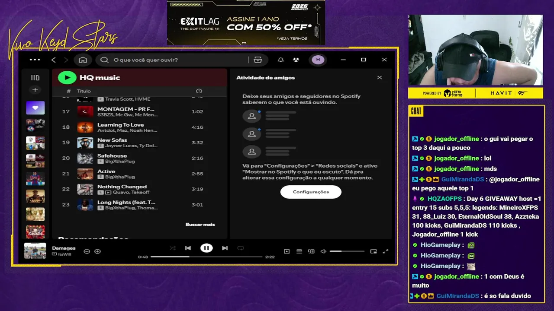Pause the current track

(206, 248)
